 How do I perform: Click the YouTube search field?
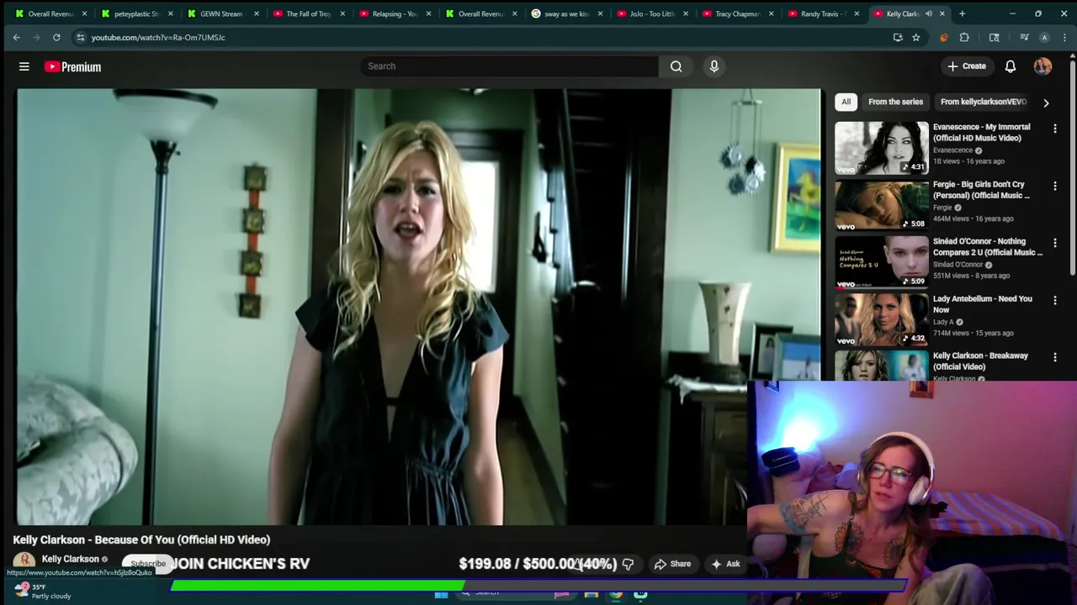click(x=509, y=66)
